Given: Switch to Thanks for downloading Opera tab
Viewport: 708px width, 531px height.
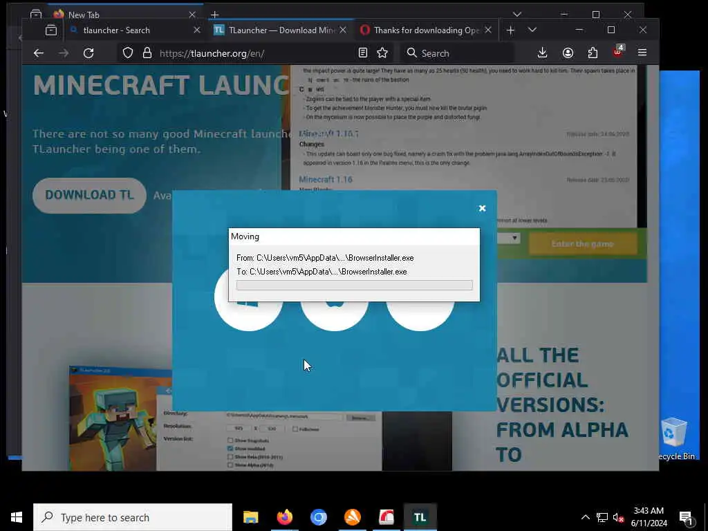Looking at the screenshot, I should pyautogui.click(x=426, y=30).
